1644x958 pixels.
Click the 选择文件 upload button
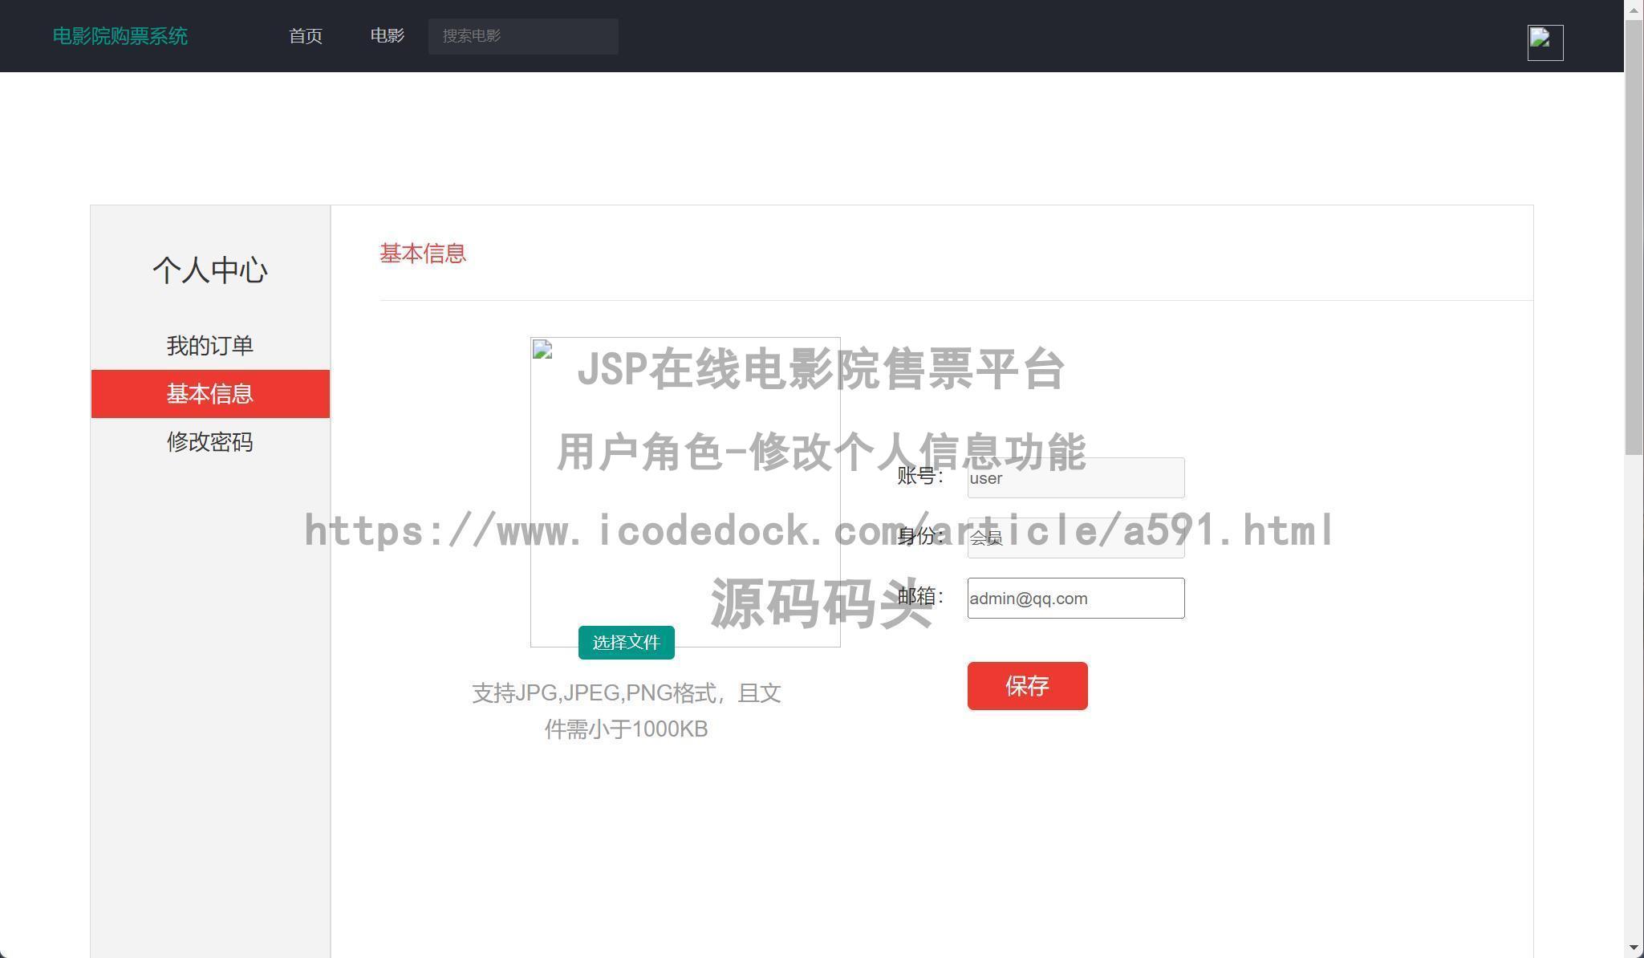pos(626,642)
